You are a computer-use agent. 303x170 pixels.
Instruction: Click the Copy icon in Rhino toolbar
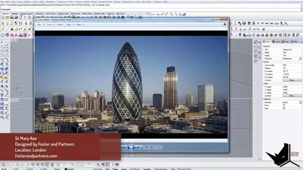[x=29, y=17]
